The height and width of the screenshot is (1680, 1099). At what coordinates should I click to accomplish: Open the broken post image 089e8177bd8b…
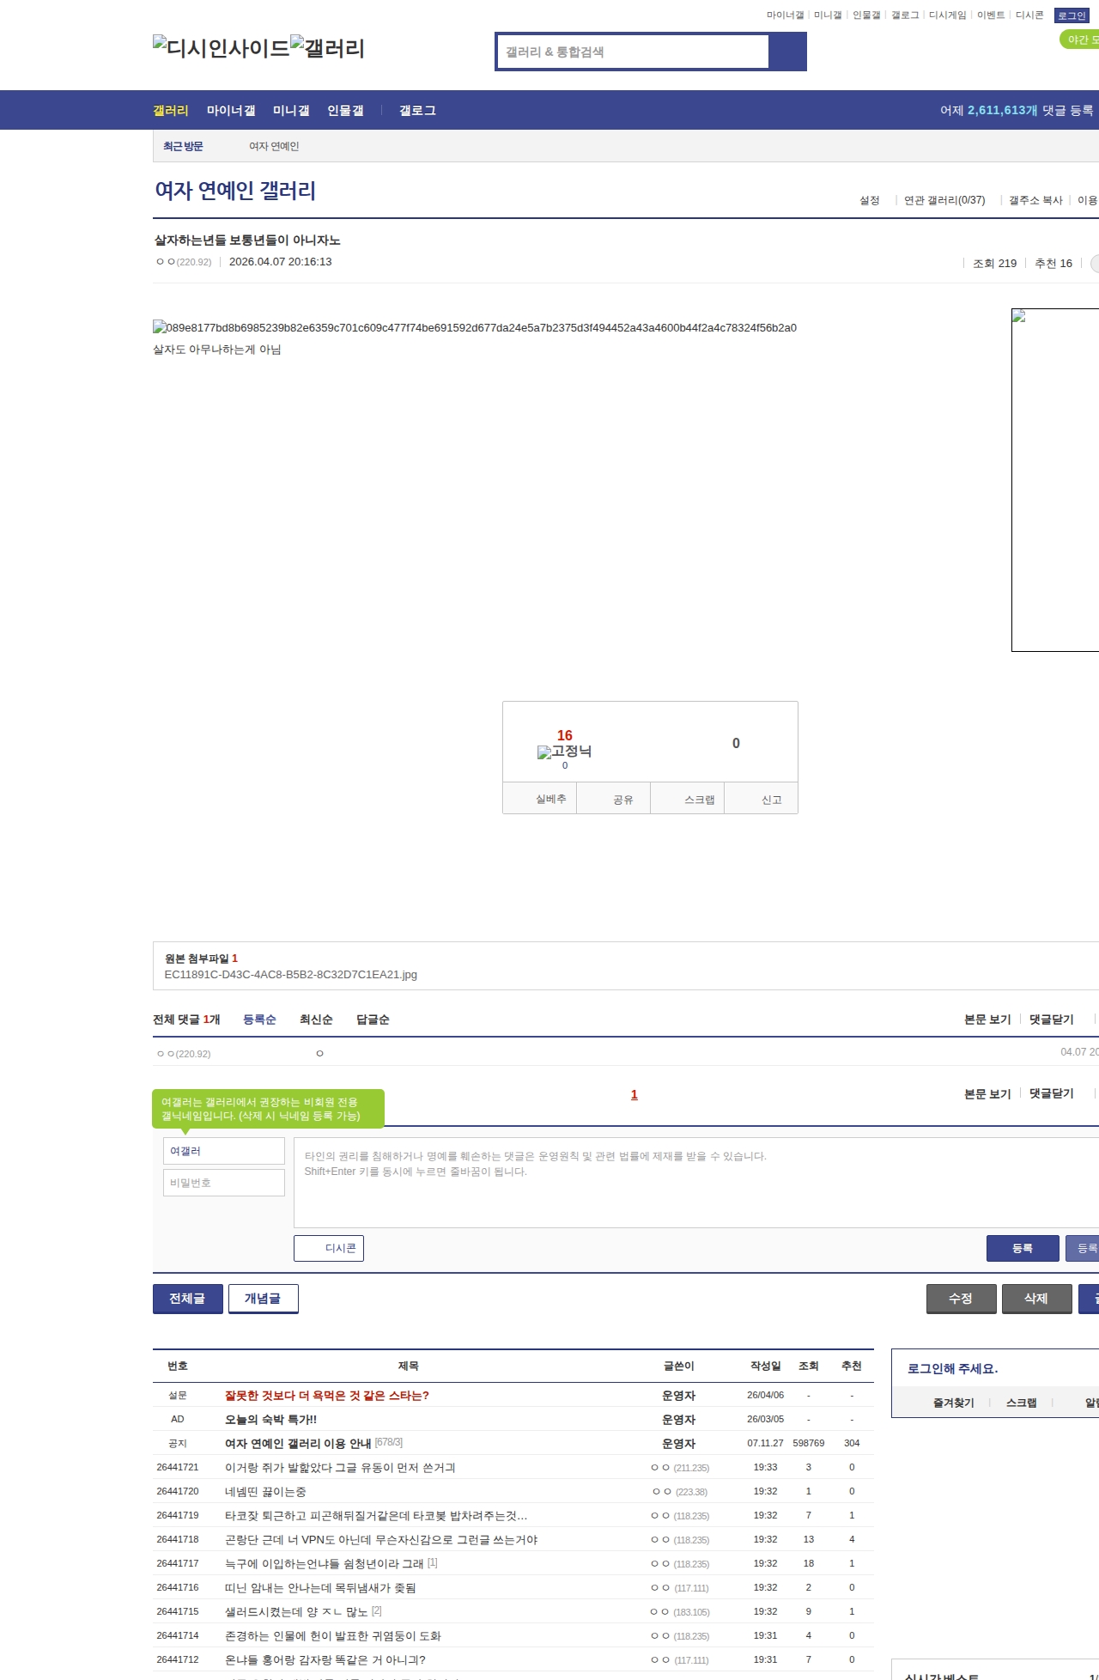point(475,327)
